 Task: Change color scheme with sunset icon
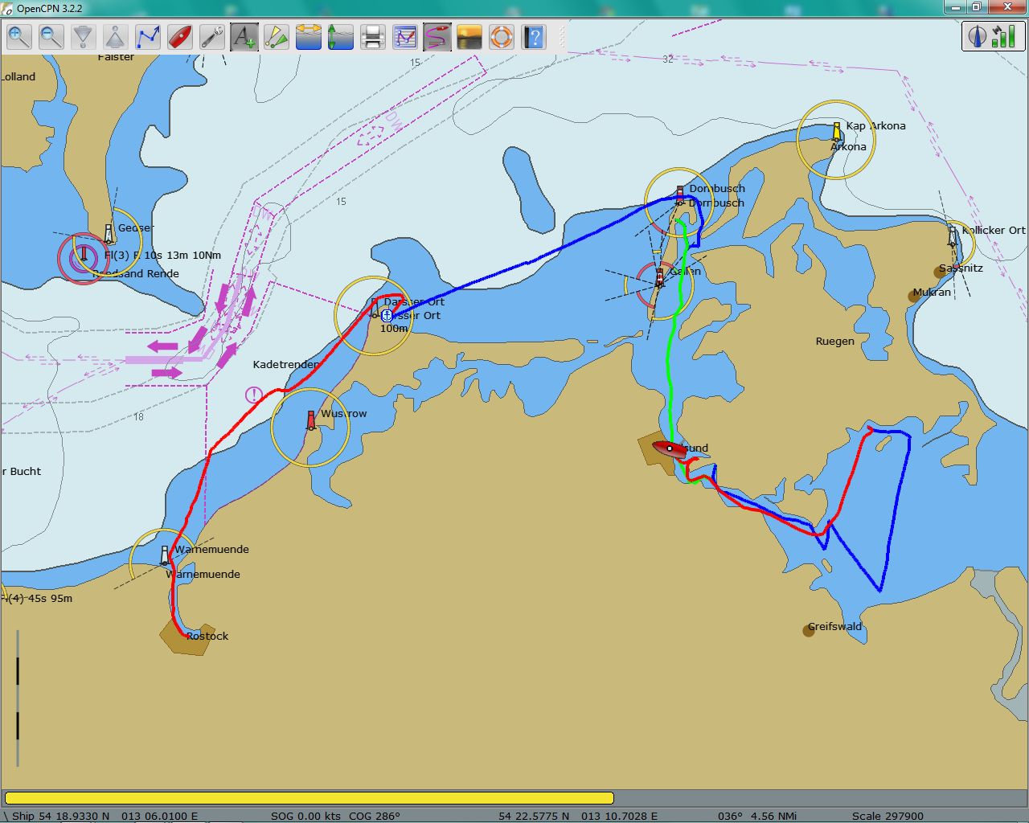pyautogui.click(x=469, y=37)
